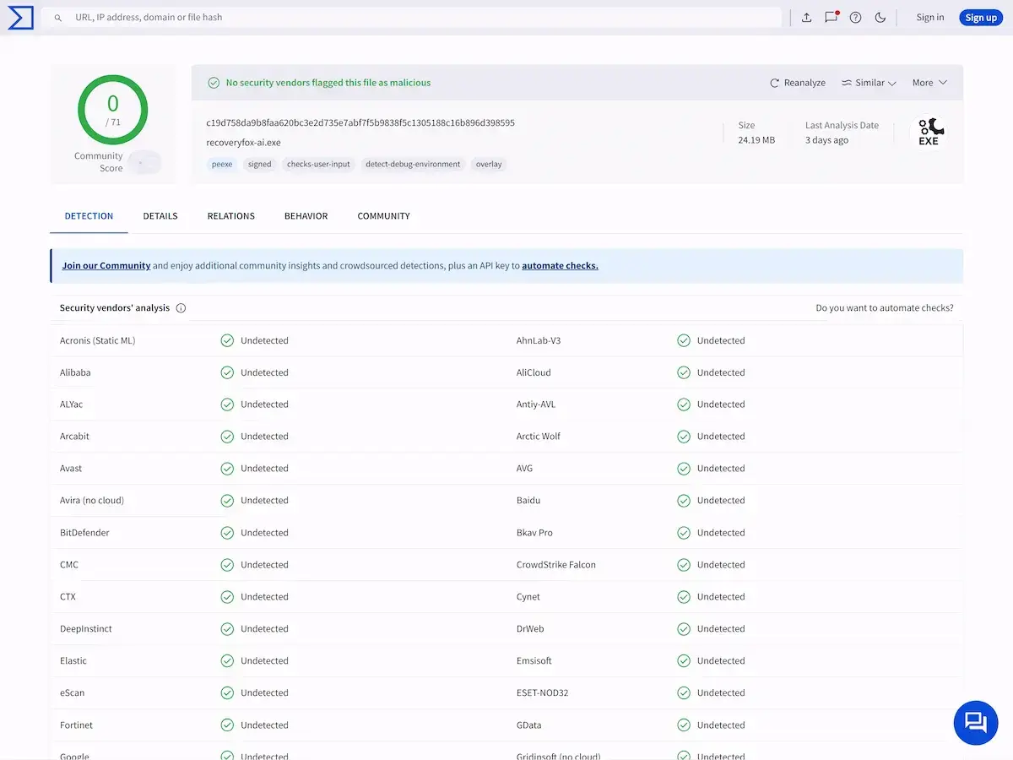Viewport: 1013px width, 760px height.
Task: Open the BEHAVIOR tab
Action: click(x=306, y=216)
